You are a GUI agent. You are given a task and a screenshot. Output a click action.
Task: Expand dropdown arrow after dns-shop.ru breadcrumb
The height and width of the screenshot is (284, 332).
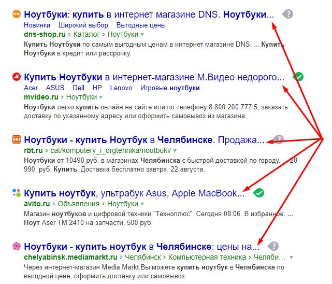[142, 35]
